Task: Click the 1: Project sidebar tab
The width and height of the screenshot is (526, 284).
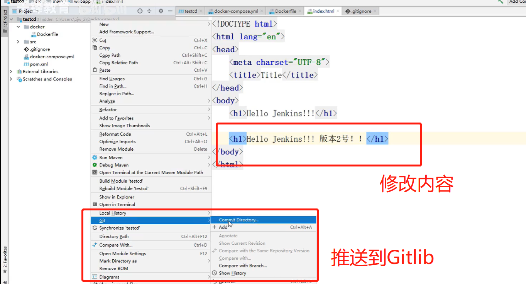Action: [5, 22]
